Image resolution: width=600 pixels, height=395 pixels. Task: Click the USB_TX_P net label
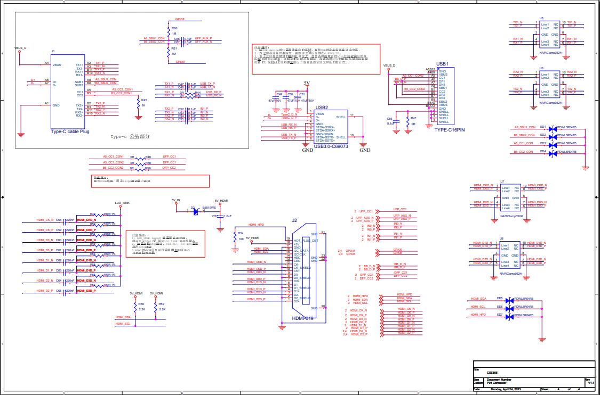click(x=208, y=84)
